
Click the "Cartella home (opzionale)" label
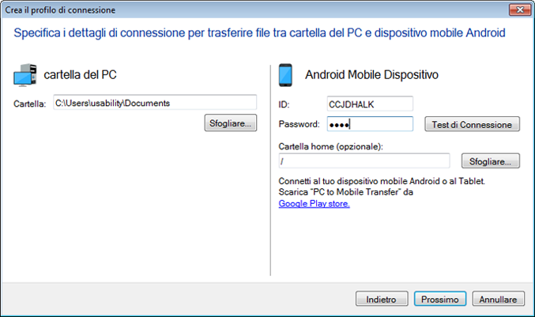[x=331, y=146]
